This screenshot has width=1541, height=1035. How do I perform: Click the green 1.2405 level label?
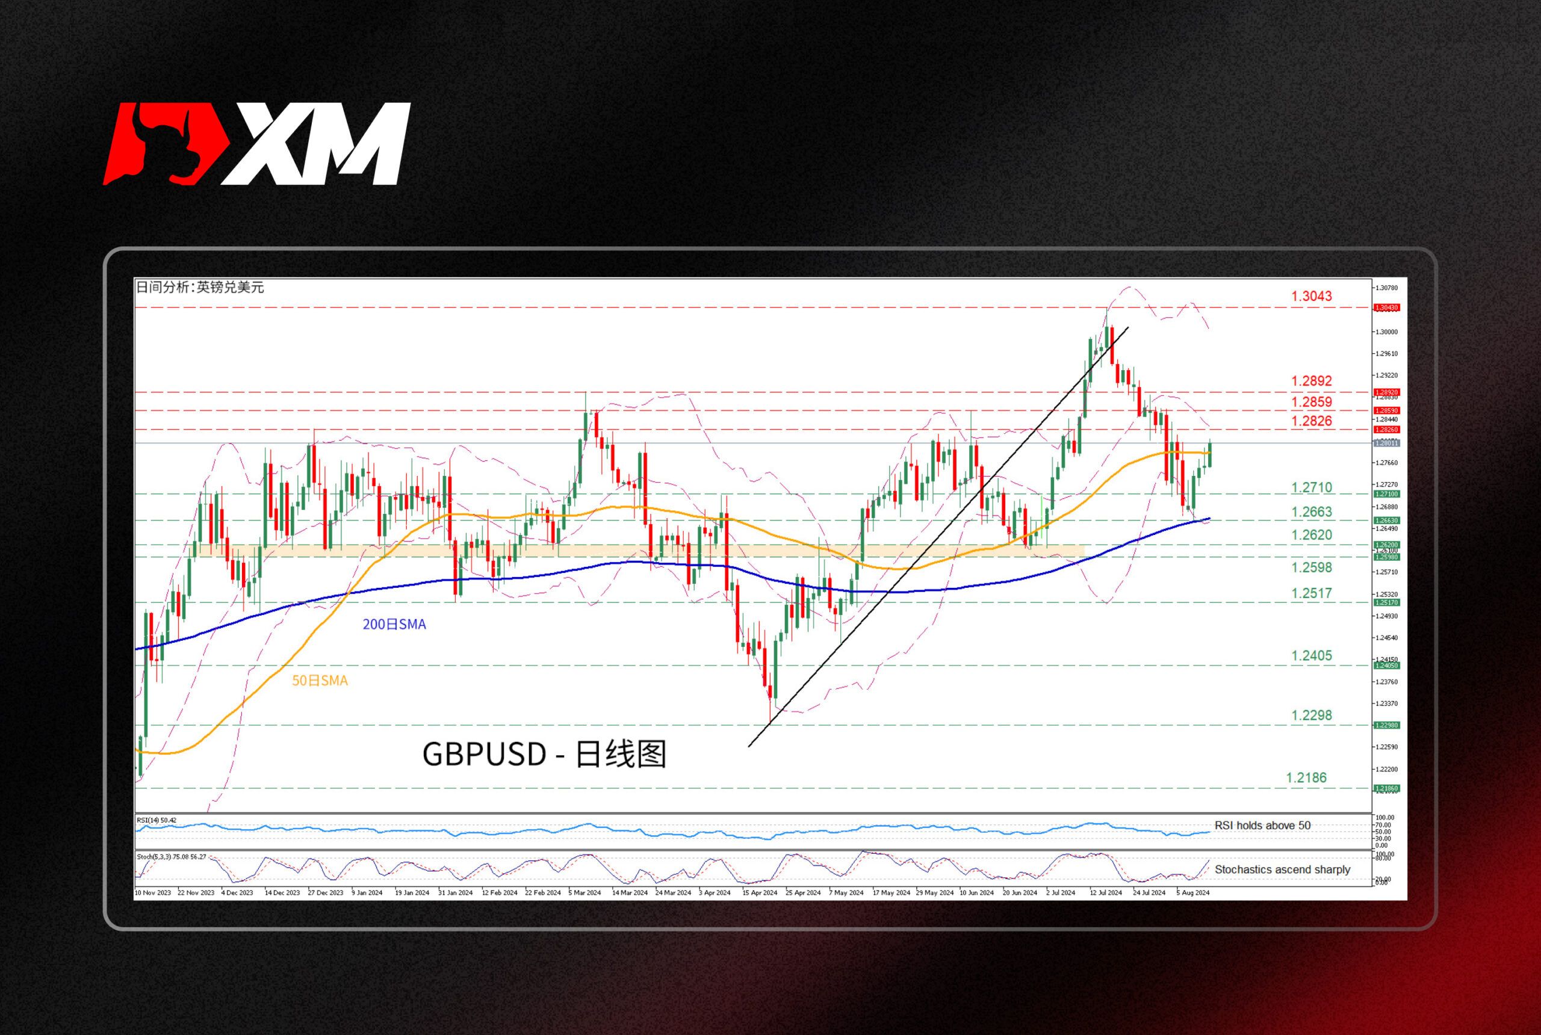(1311, 655)
